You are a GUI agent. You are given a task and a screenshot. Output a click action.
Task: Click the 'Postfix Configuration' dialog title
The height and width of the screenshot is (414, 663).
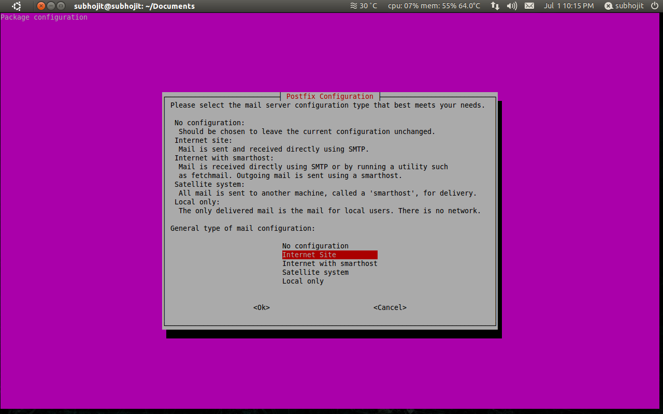click(329, 96)
